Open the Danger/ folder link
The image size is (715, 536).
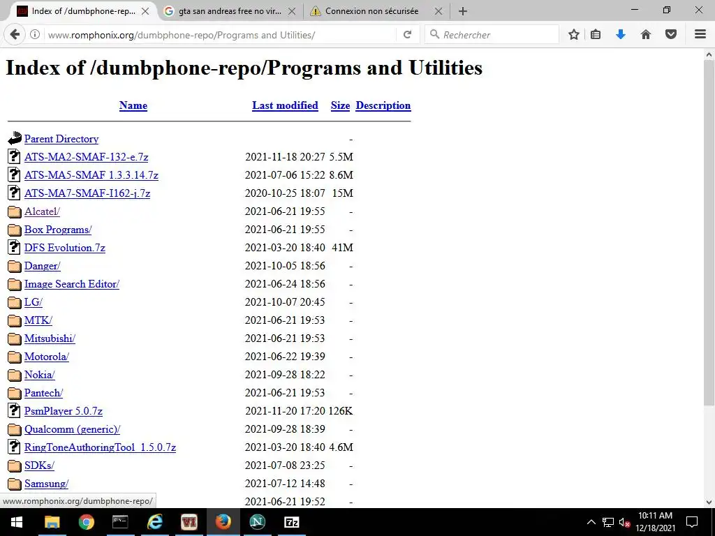point(43,266)
